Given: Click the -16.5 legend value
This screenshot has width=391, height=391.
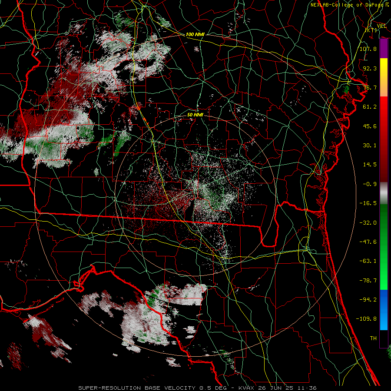Looking at the screenshot, I should tap(368, 203).
